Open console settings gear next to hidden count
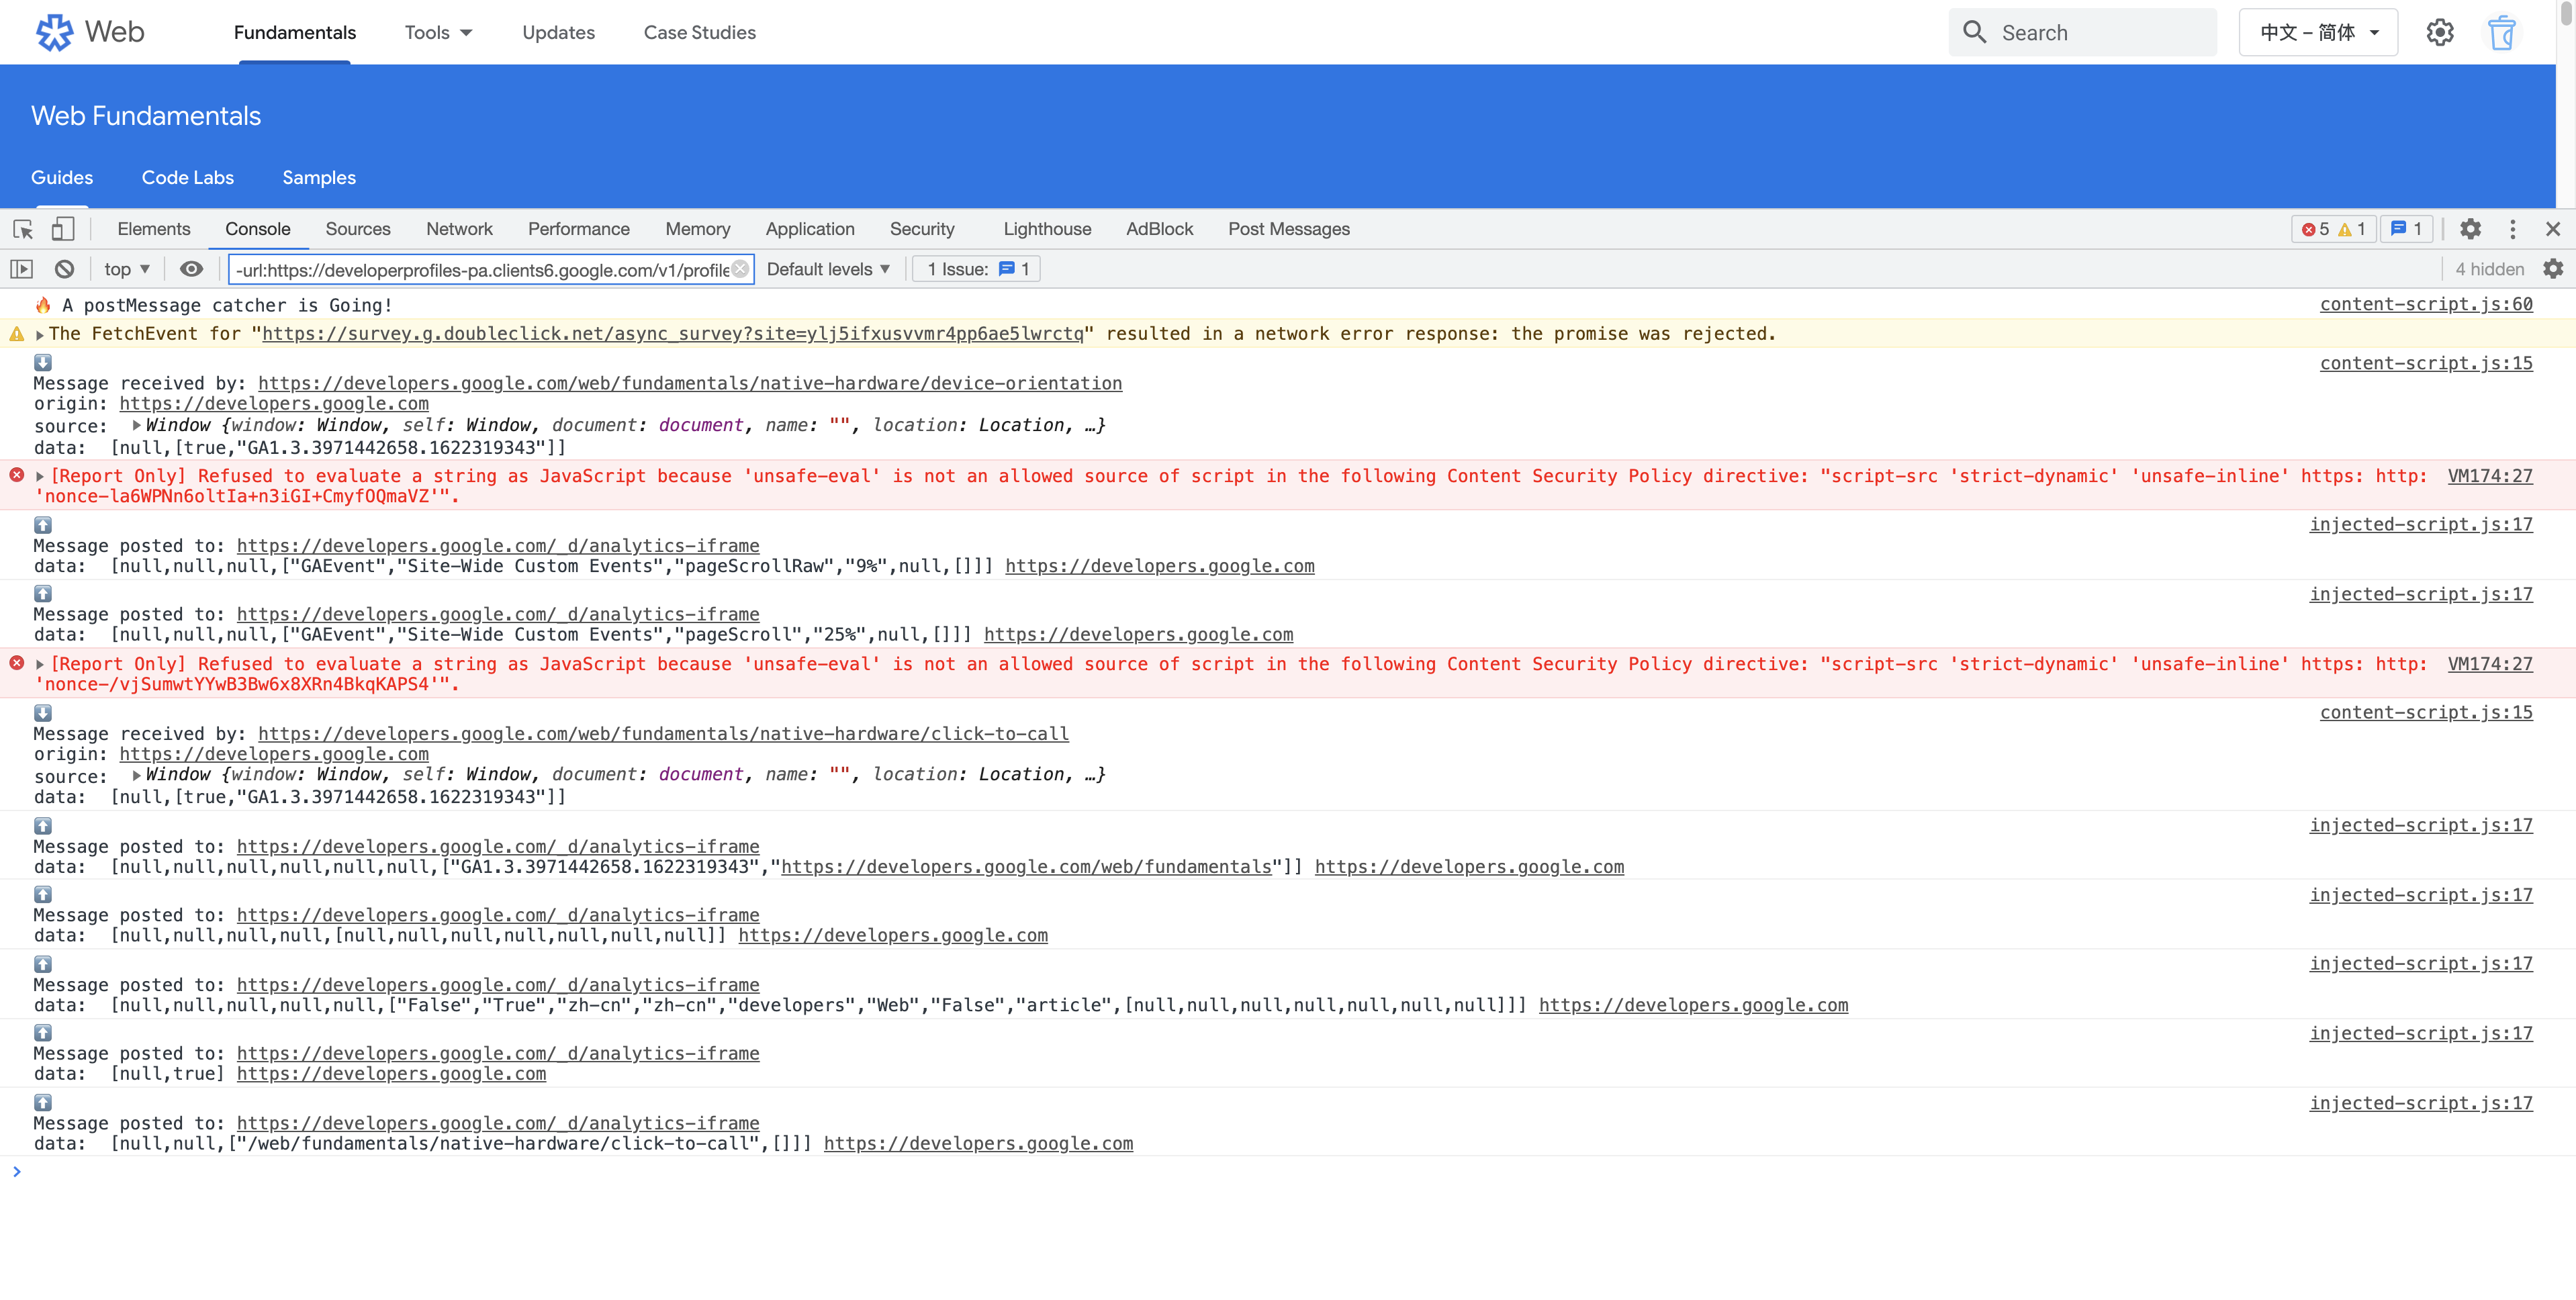Image resolution: width=2576 pixels, height=1300 pixels. 2552,269
